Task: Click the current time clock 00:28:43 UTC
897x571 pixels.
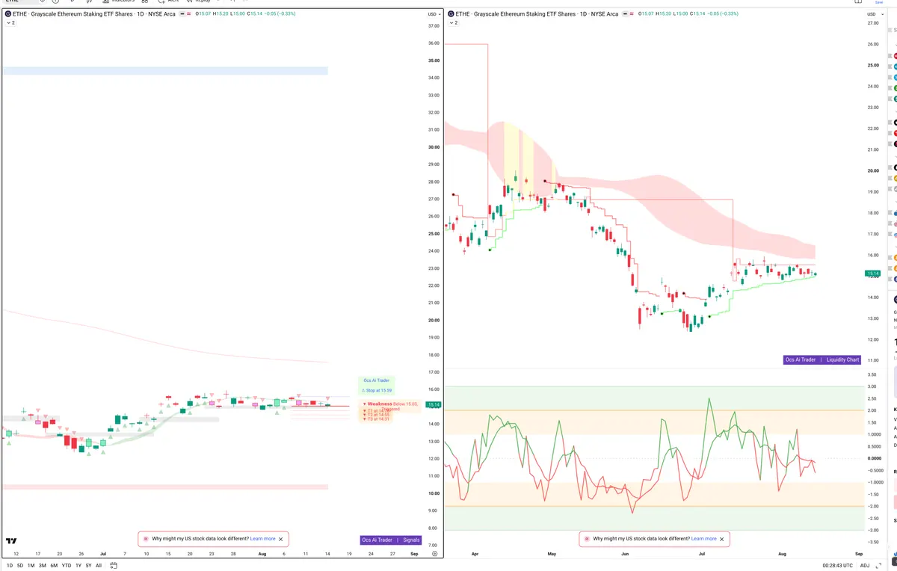Action: point(836,566)
